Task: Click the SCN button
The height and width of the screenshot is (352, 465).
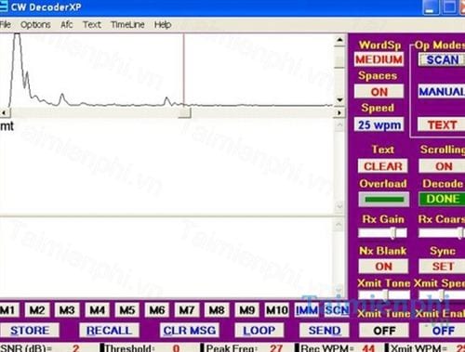Action: 337,310
